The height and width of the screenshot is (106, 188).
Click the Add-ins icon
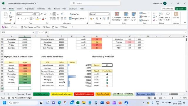click(176, 15)
